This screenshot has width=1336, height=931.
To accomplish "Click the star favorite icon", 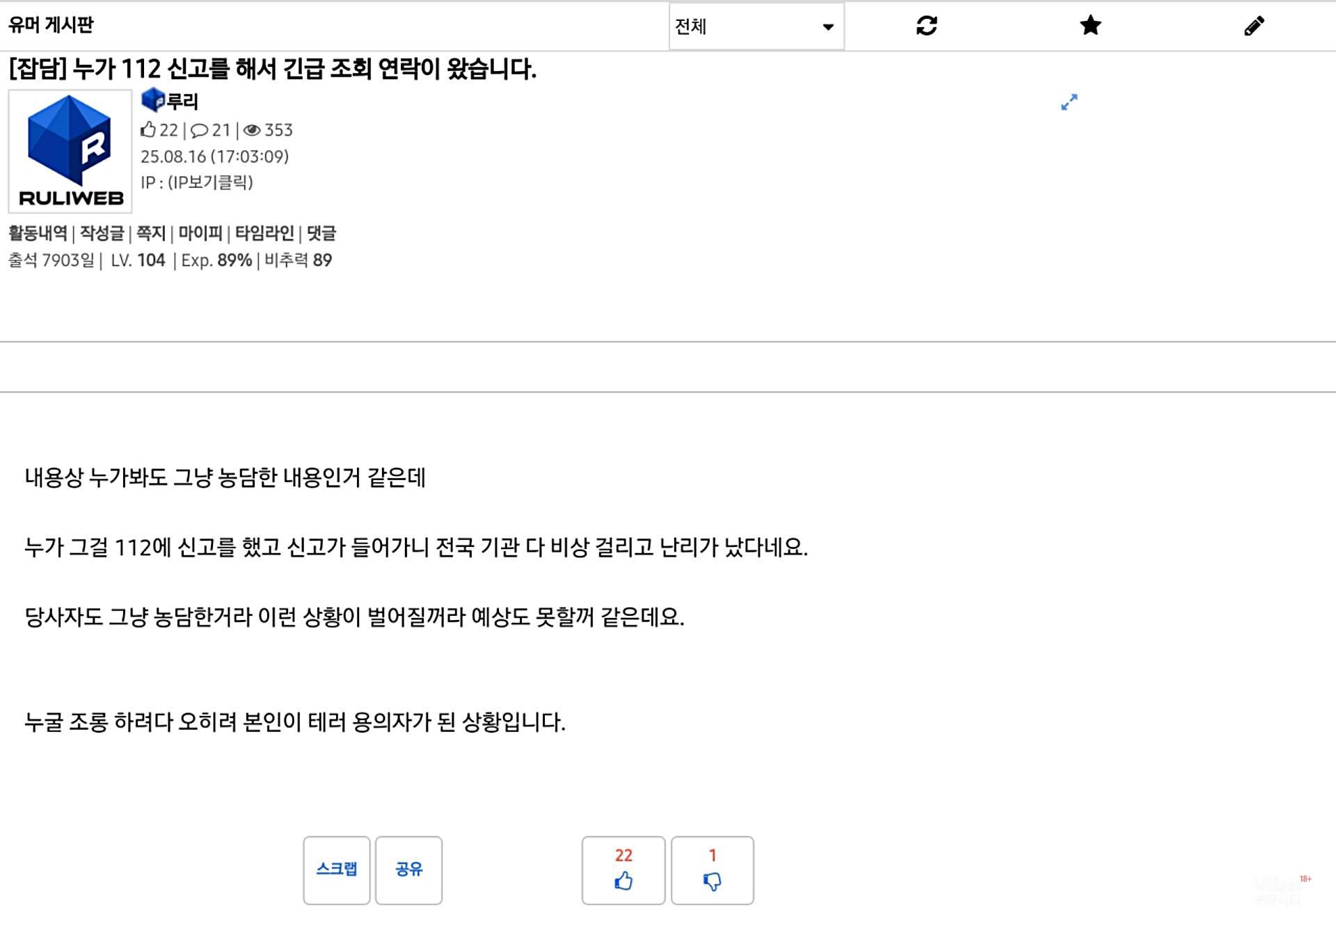I will coord(1090,26).
